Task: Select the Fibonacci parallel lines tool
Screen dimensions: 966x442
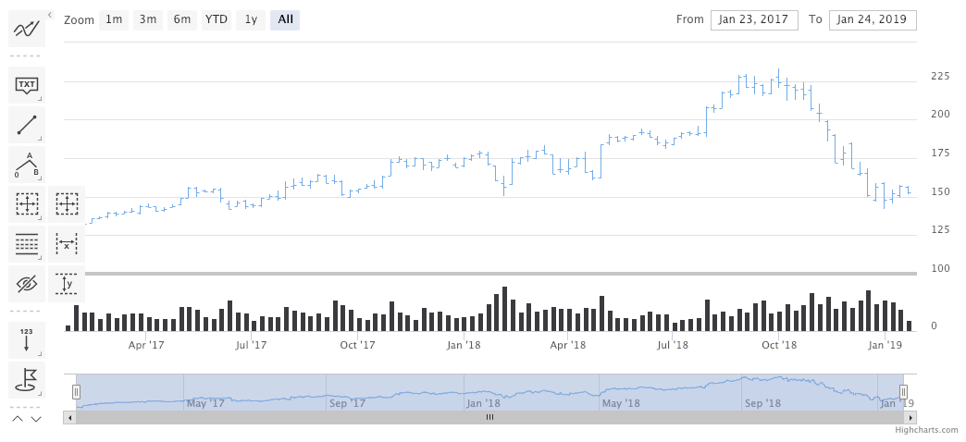Action: pyautogui.click(x=27, y=244)
